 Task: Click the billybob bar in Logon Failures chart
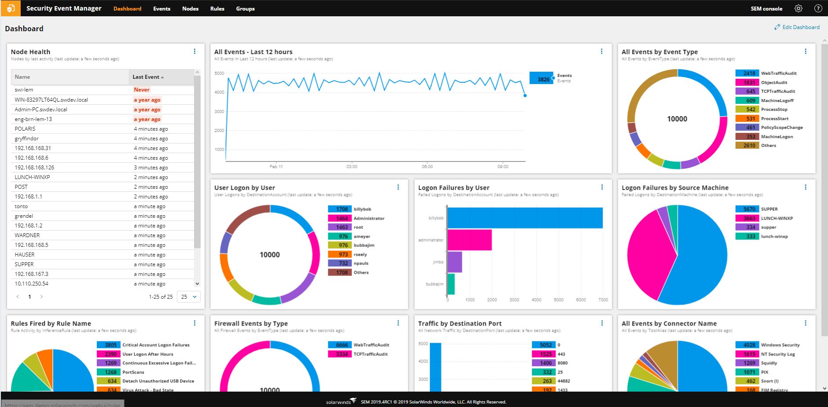click(525, 218)
